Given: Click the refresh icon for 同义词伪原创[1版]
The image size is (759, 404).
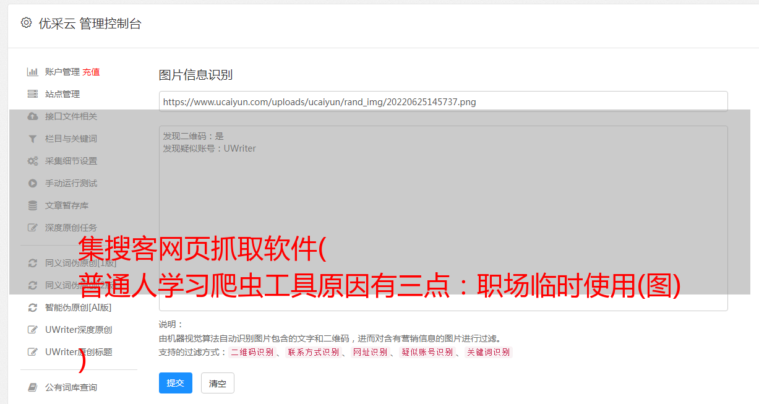Looking at the screenshot, I should tap(33, 263).
